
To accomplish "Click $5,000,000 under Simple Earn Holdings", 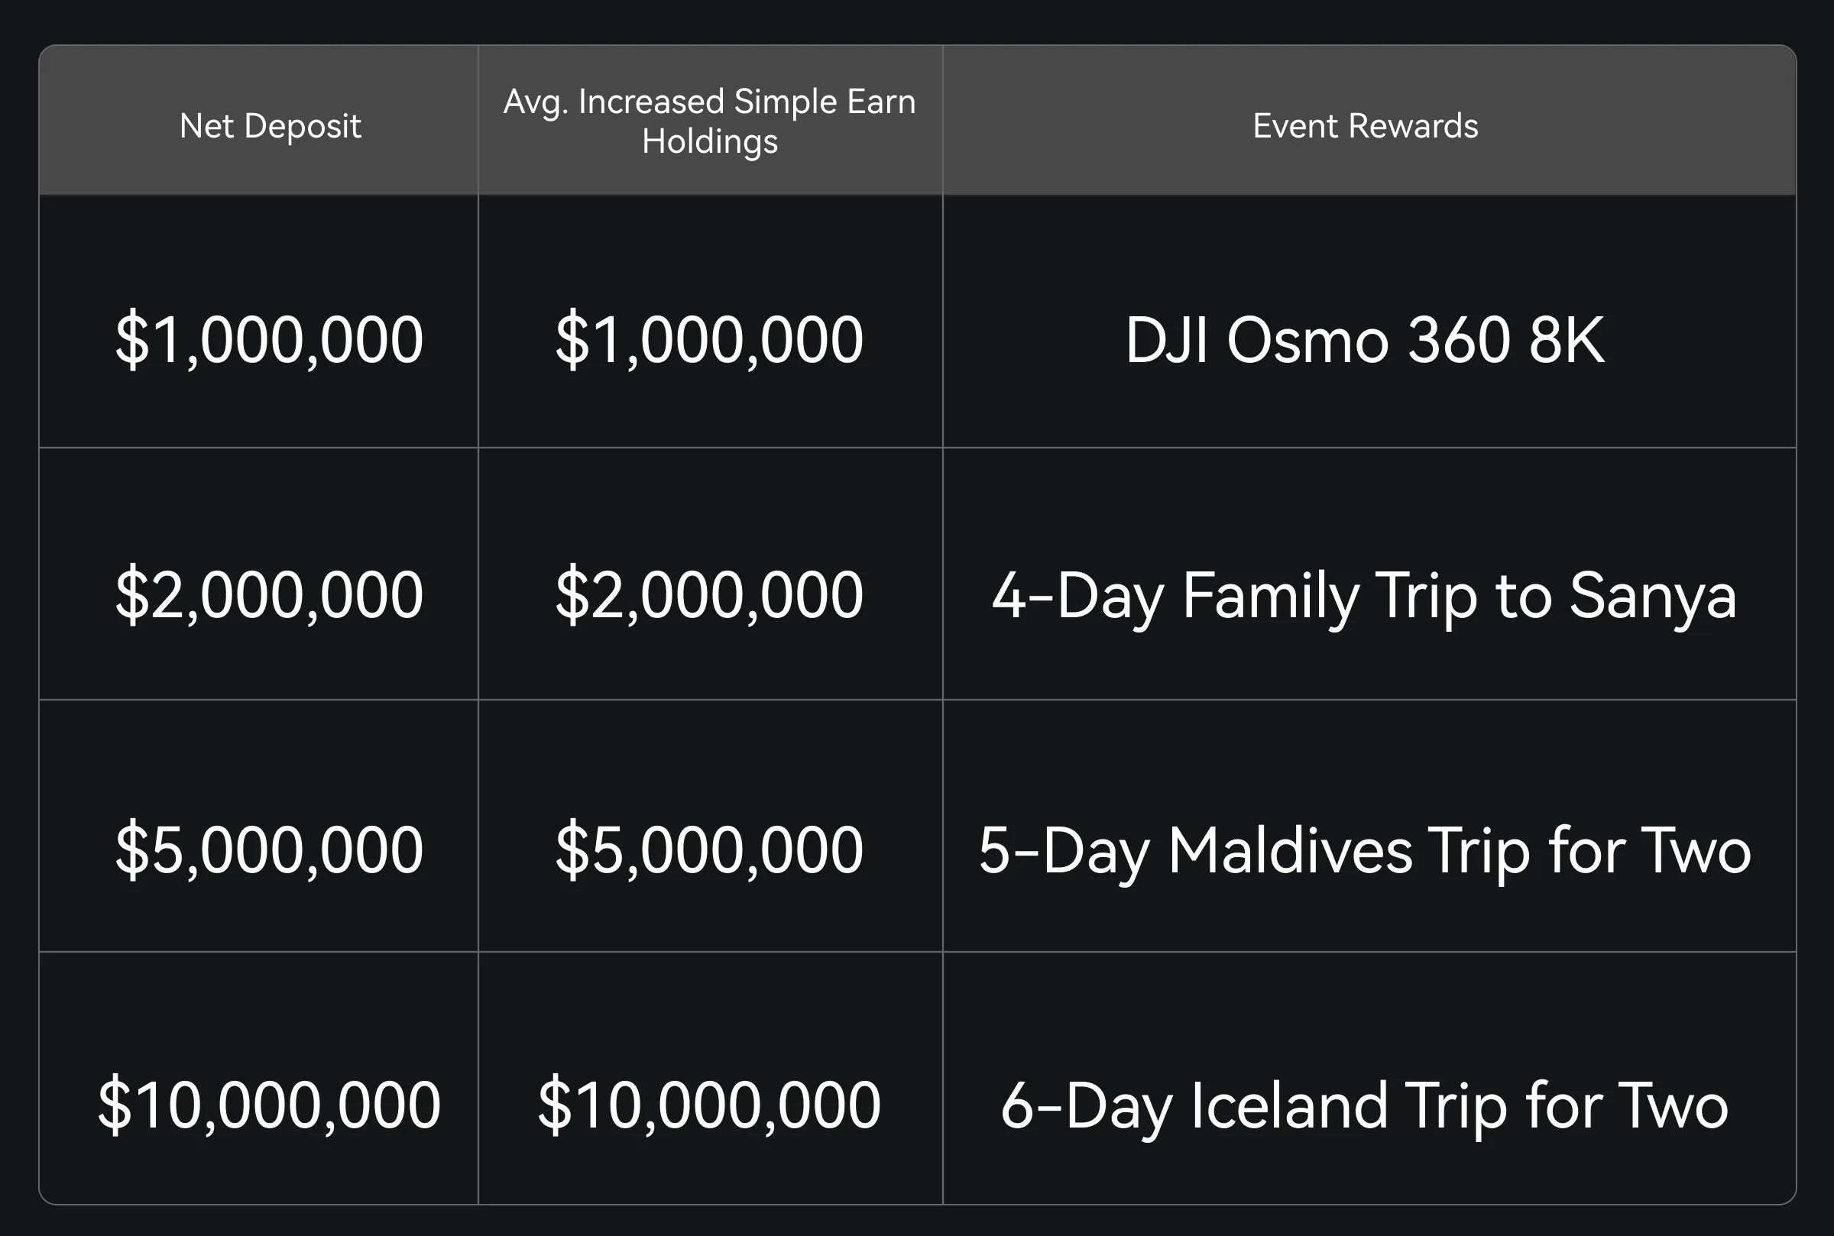I will 710,849.
